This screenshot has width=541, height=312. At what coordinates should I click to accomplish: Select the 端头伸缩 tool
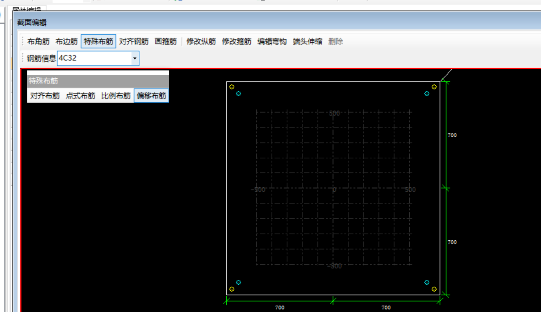[x=307, y=42]
